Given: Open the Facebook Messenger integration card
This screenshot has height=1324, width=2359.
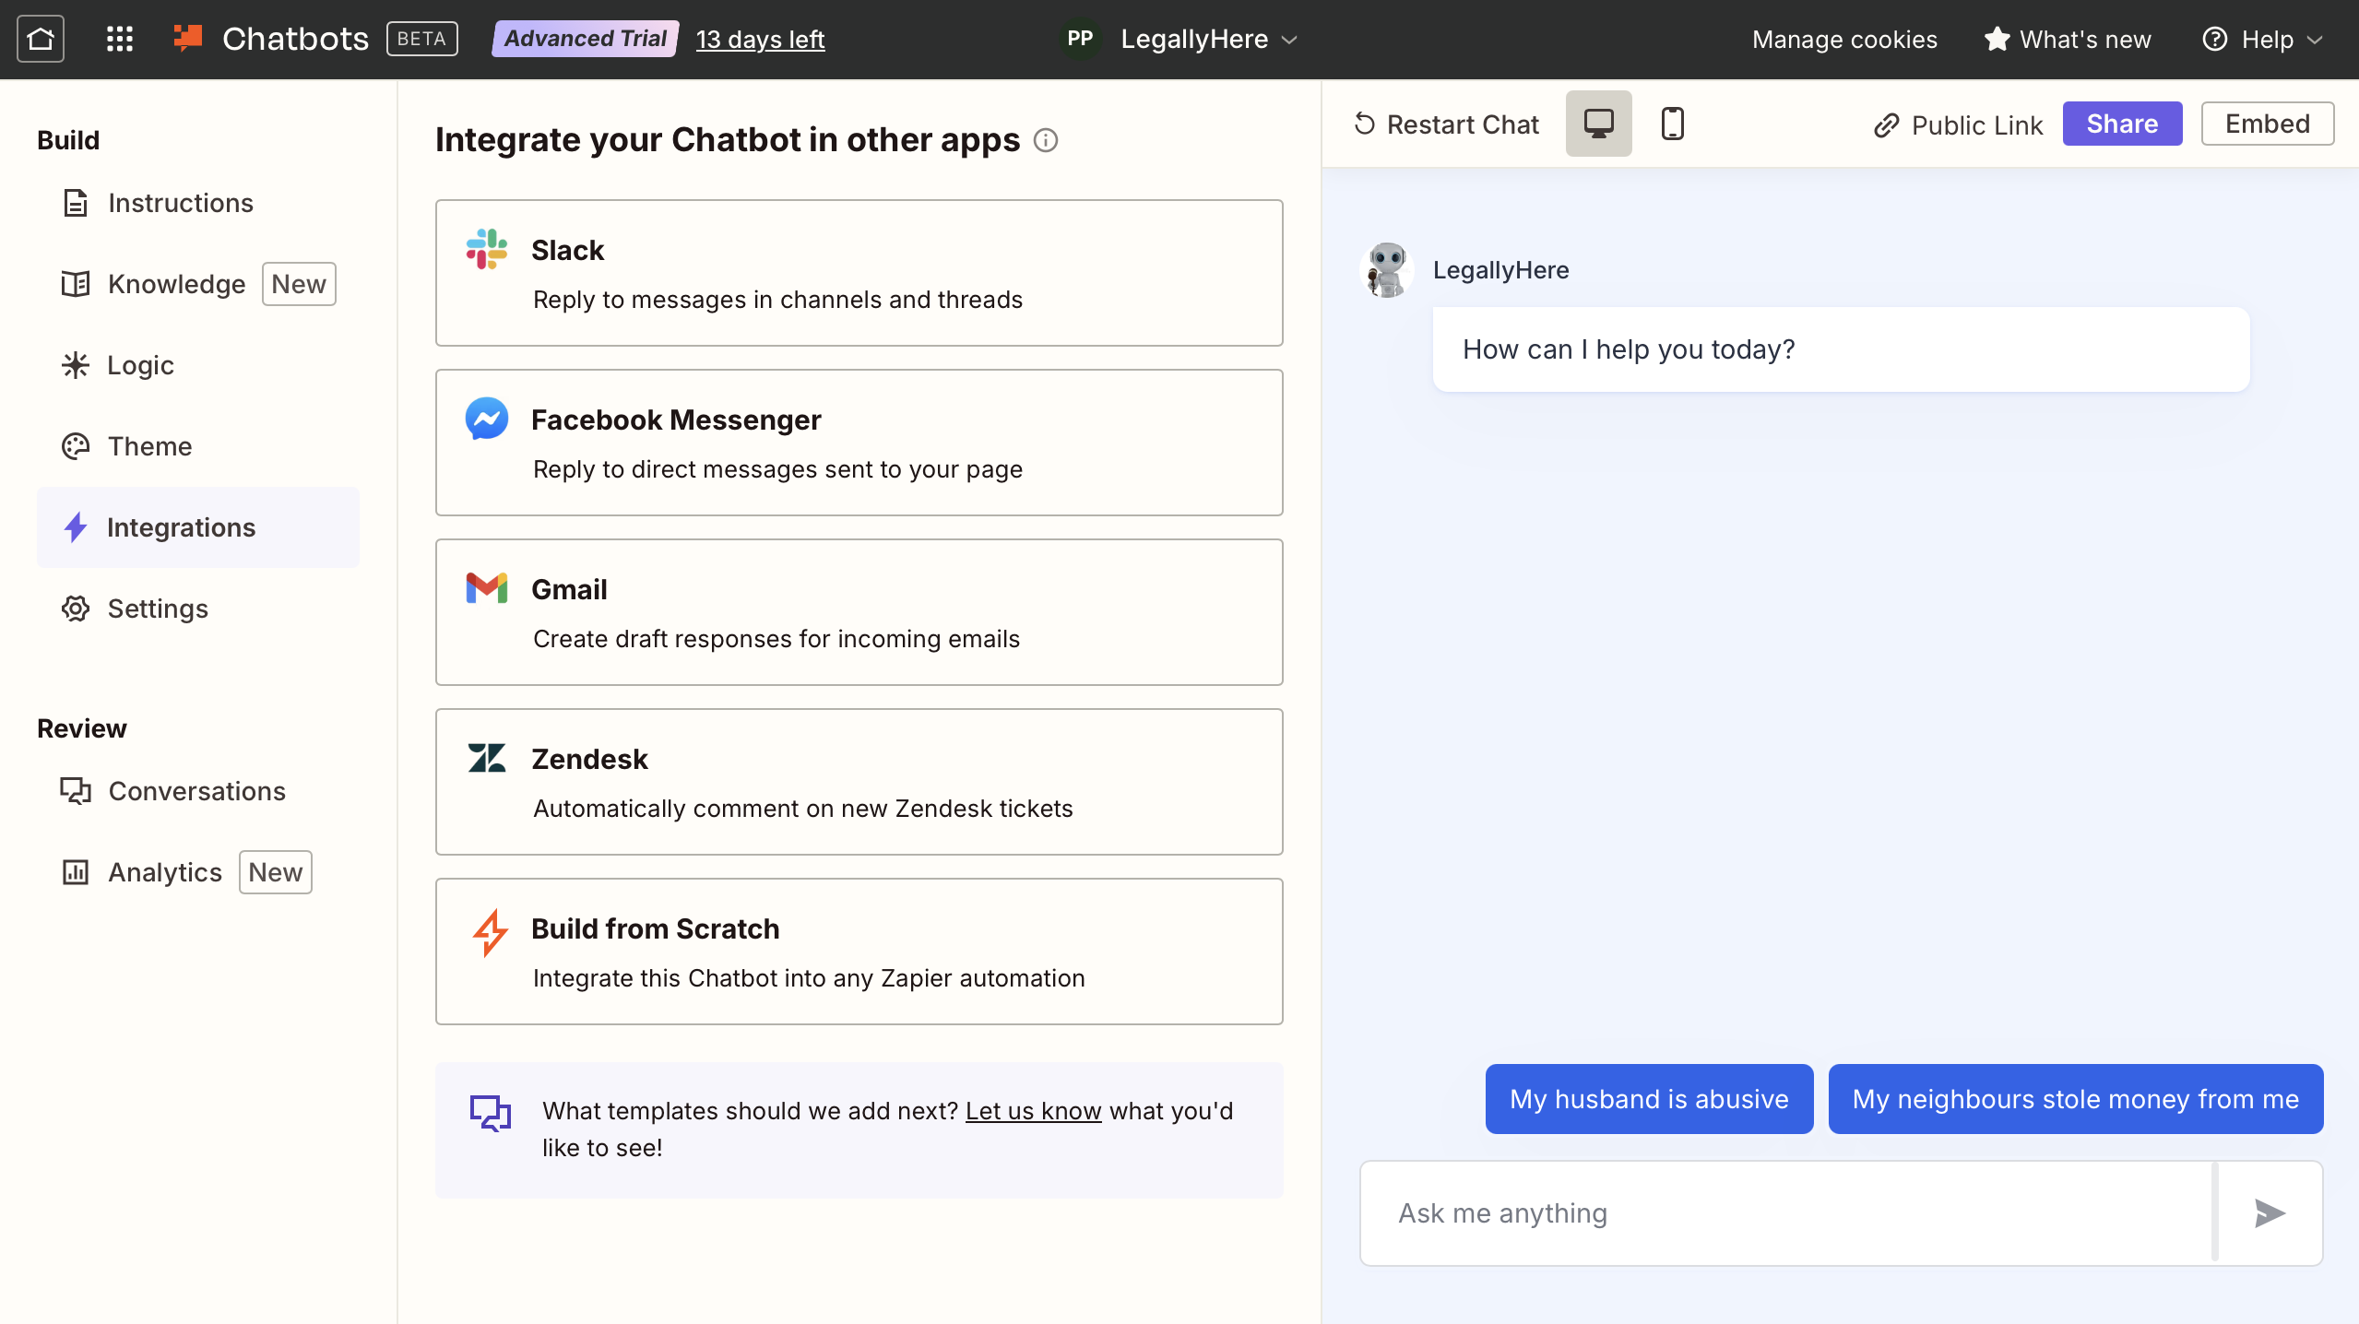Looking at the screenshot, I should (x=859, y=443).
